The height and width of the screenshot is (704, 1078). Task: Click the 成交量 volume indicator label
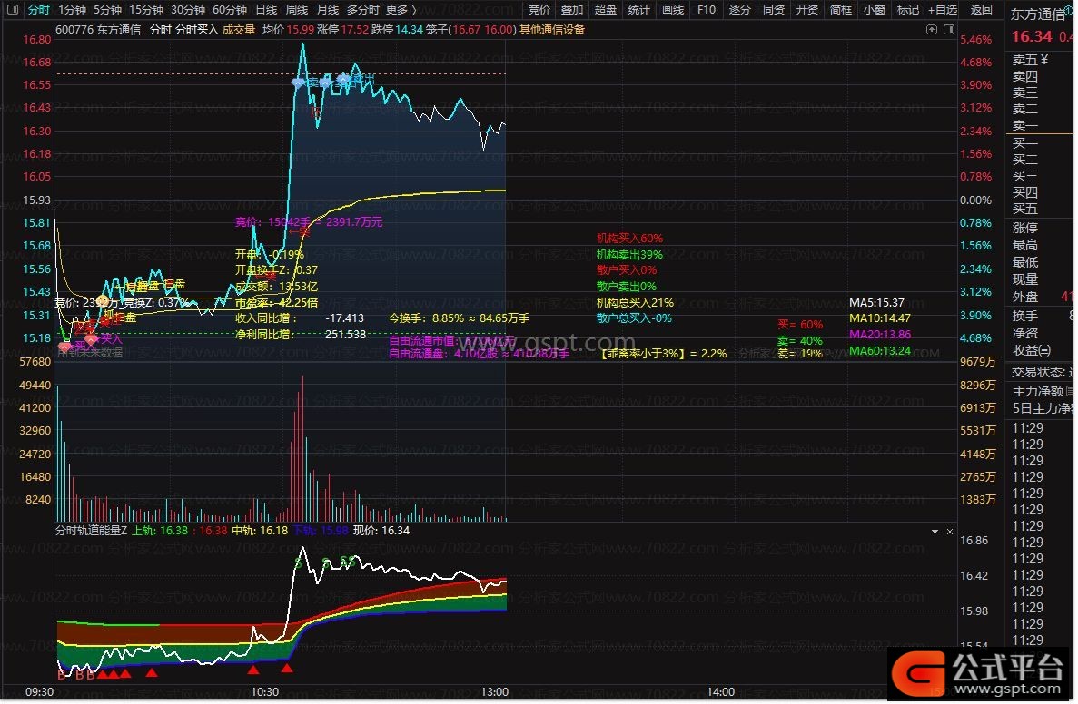tap(239, 29)
